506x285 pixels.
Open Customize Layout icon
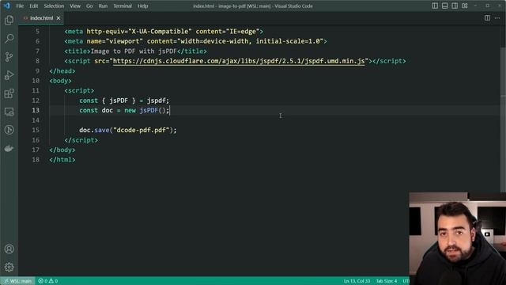pyautogui.click(x=465, y=6)
